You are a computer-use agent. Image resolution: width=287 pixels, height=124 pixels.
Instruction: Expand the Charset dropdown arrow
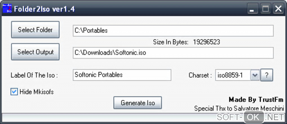pyautogui.click(x=255, y=75)
